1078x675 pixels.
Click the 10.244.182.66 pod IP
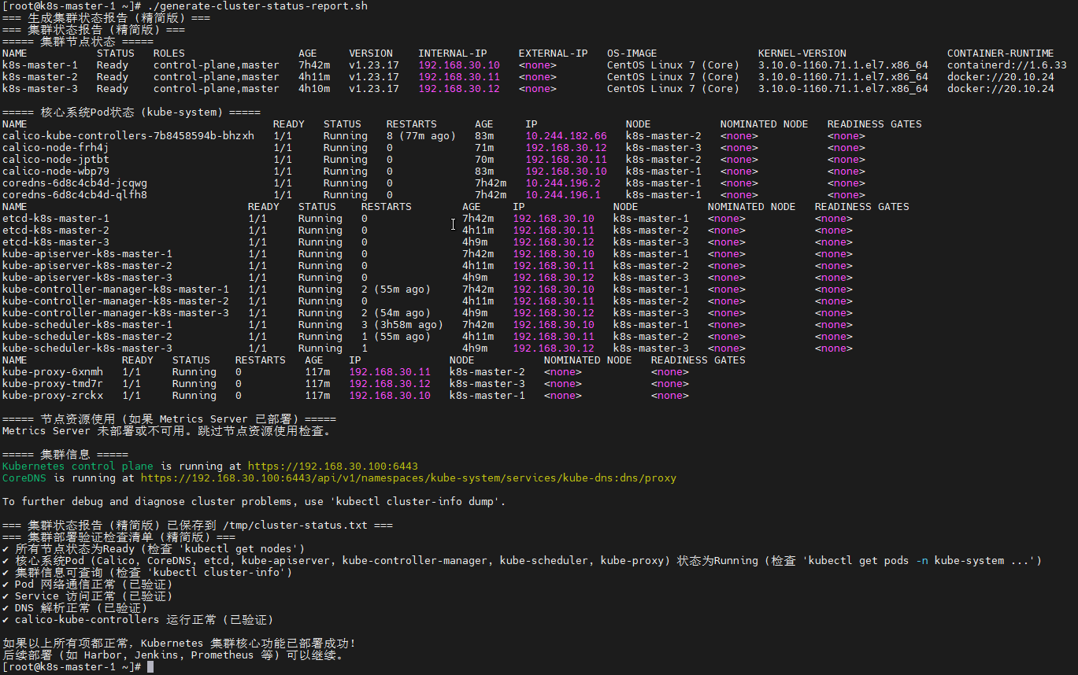(x=566, y=136)
